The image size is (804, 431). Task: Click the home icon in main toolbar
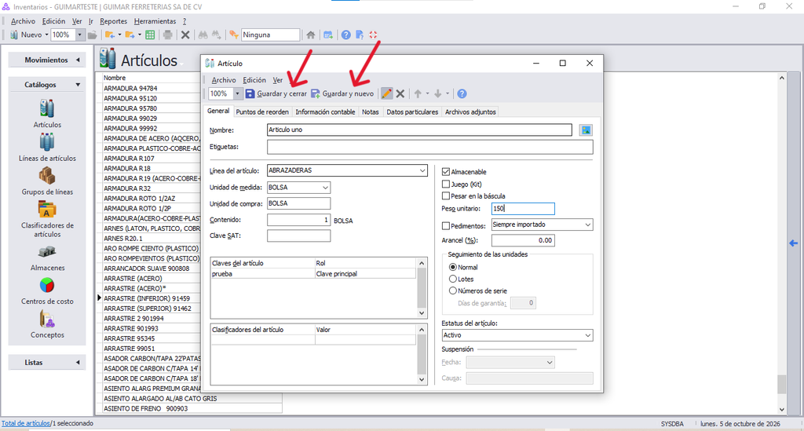(311, 35)
